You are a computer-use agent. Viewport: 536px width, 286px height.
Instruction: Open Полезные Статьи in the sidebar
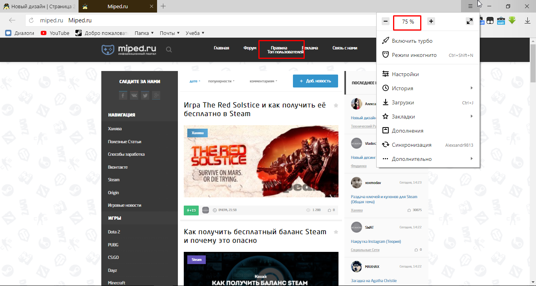click(124, 142)
